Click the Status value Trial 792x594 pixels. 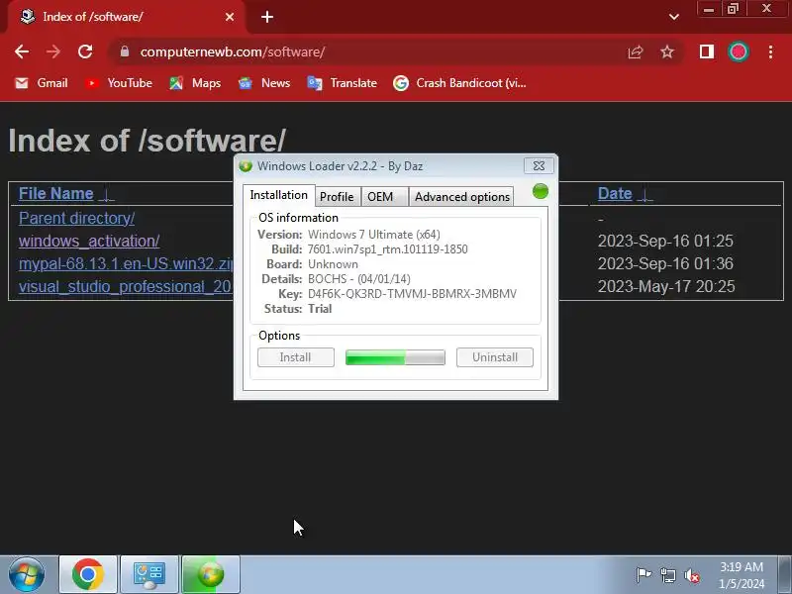(x=320, y=309)
